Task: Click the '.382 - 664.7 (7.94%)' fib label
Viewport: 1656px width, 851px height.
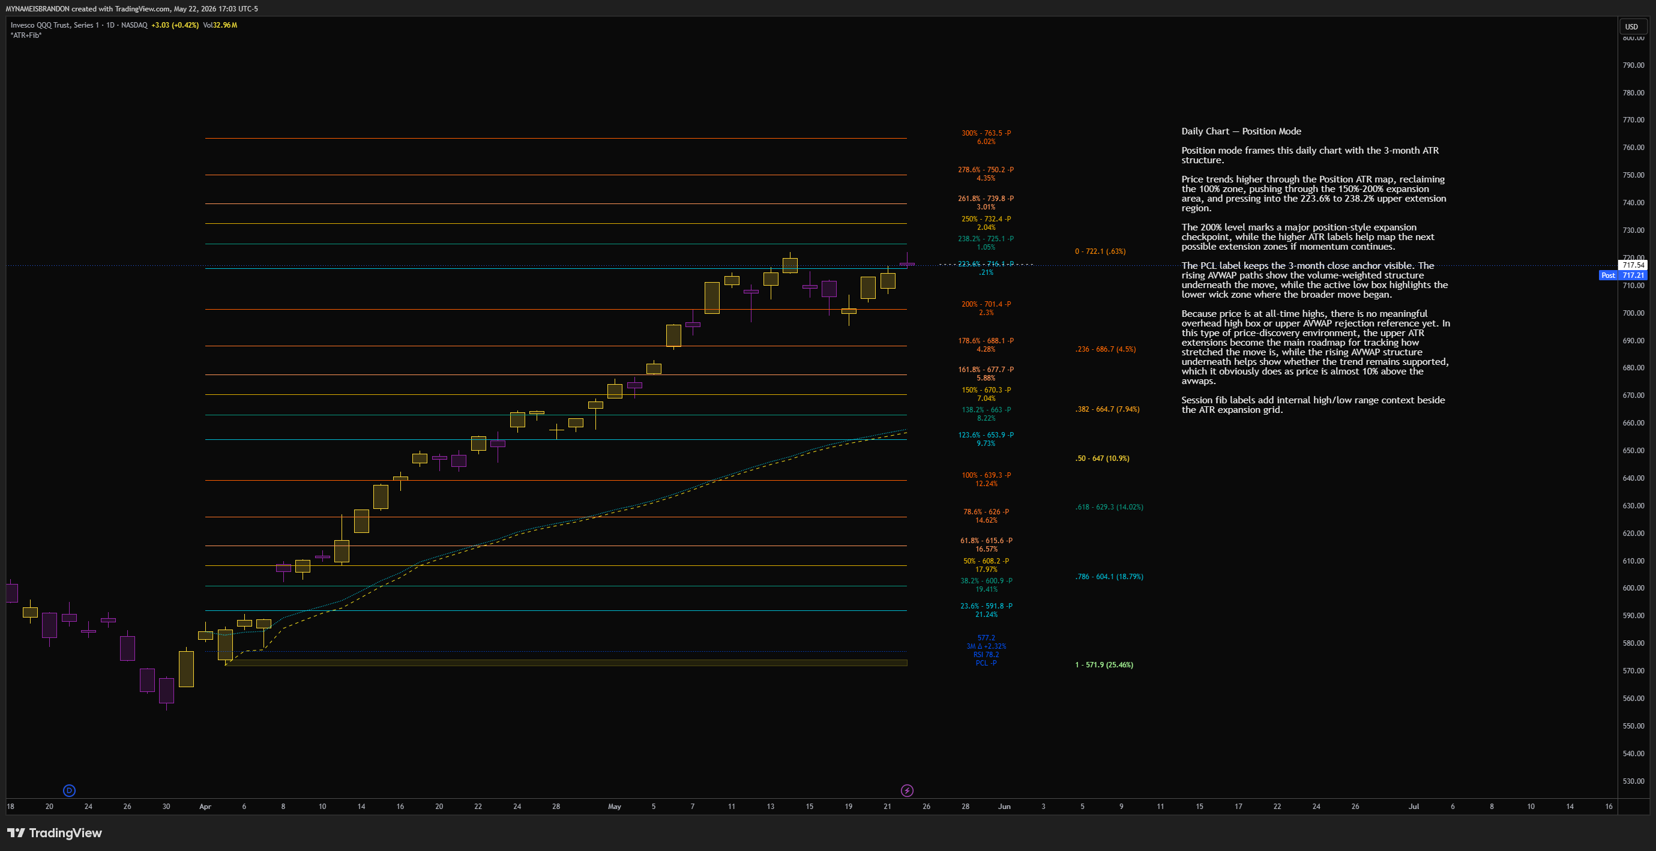Action: click(1107, 409)
